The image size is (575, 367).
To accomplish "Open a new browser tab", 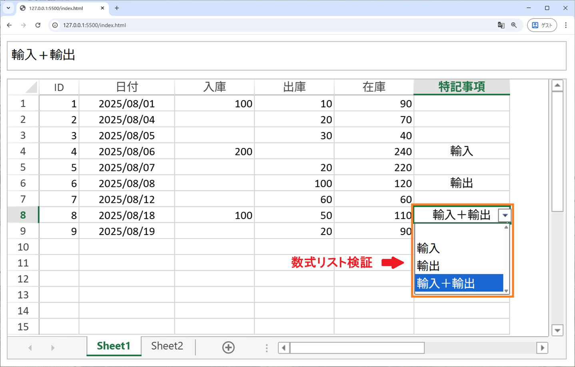I will 117,8.
